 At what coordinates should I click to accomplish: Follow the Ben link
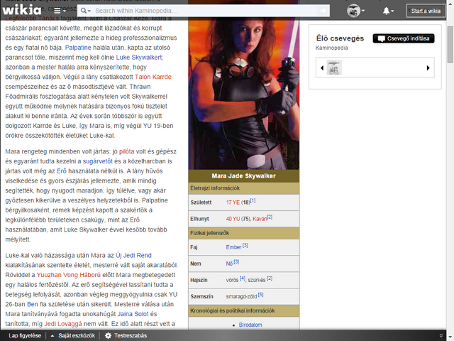[33, 304]
